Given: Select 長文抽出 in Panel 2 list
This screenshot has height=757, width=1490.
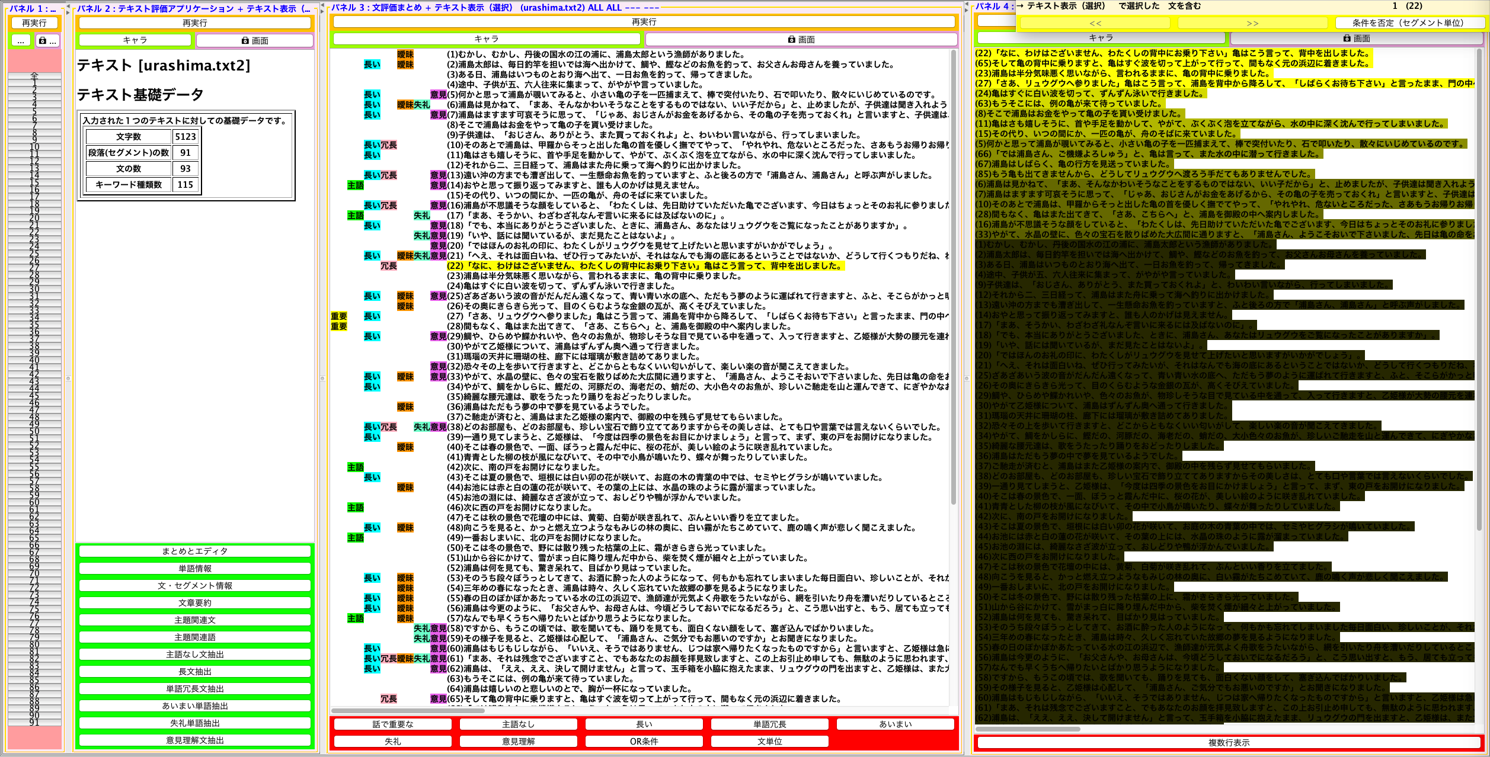Looking at the screenshot, I should point(195,671).
